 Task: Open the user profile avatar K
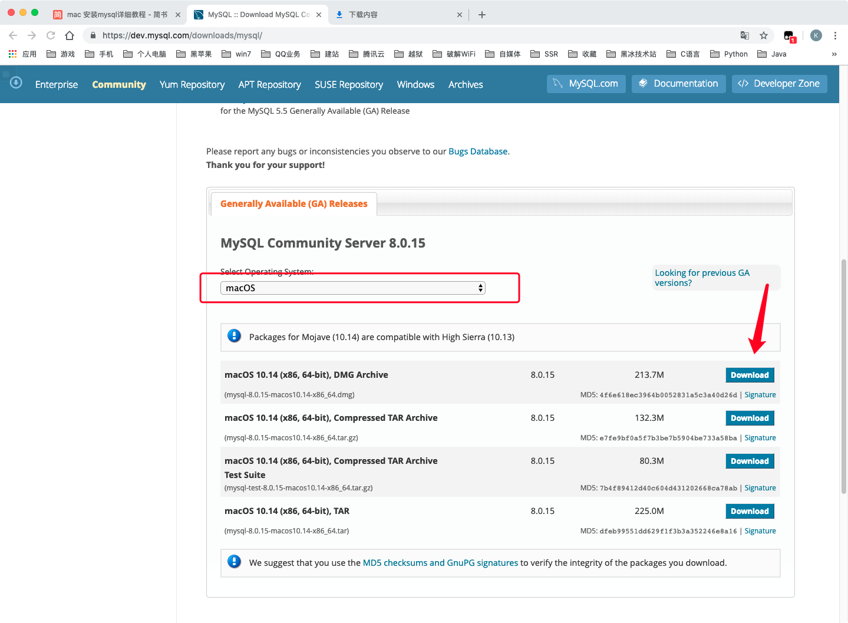(816, 35)
